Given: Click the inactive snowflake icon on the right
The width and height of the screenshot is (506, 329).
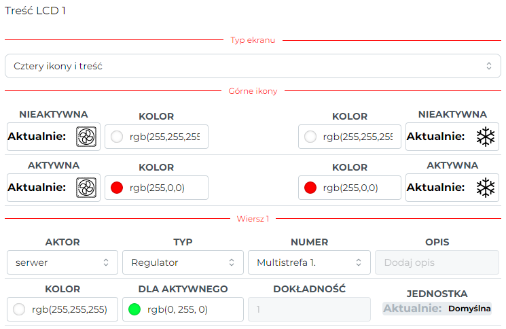Looking at the screenshot, I should tap(486, 137).
